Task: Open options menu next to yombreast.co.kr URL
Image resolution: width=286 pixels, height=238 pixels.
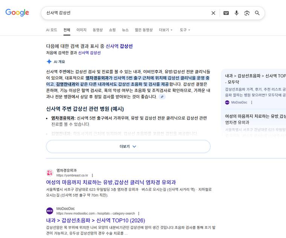Action: point(93,175)
